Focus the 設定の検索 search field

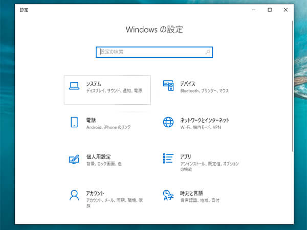[155, 52]
